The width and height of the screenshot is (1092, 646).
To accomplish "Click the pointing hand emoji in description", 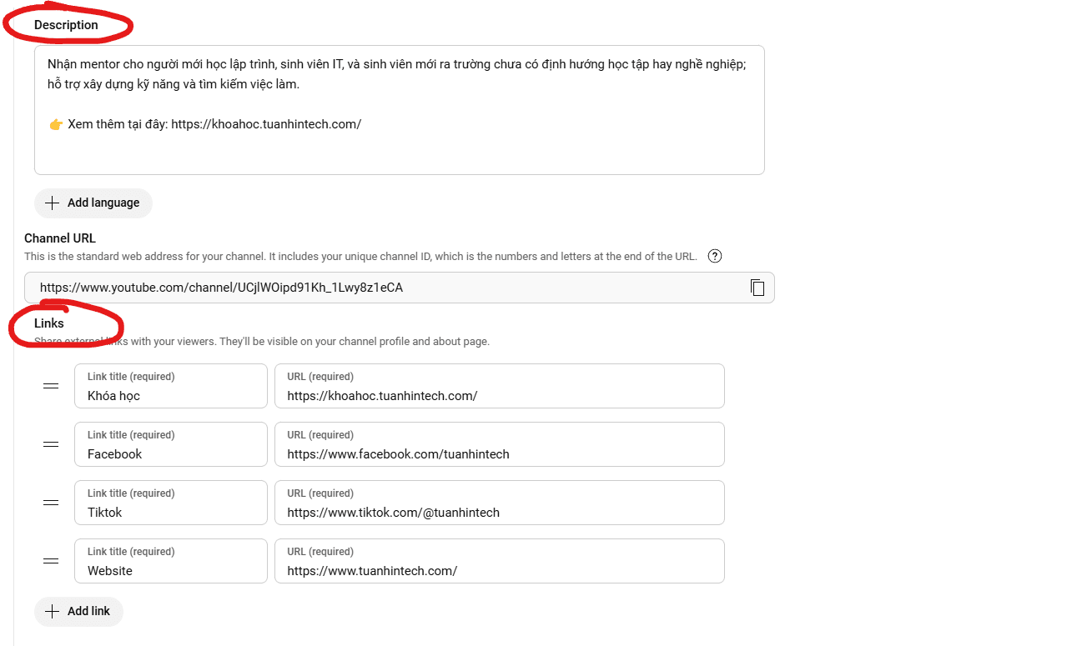I will 56,124.
